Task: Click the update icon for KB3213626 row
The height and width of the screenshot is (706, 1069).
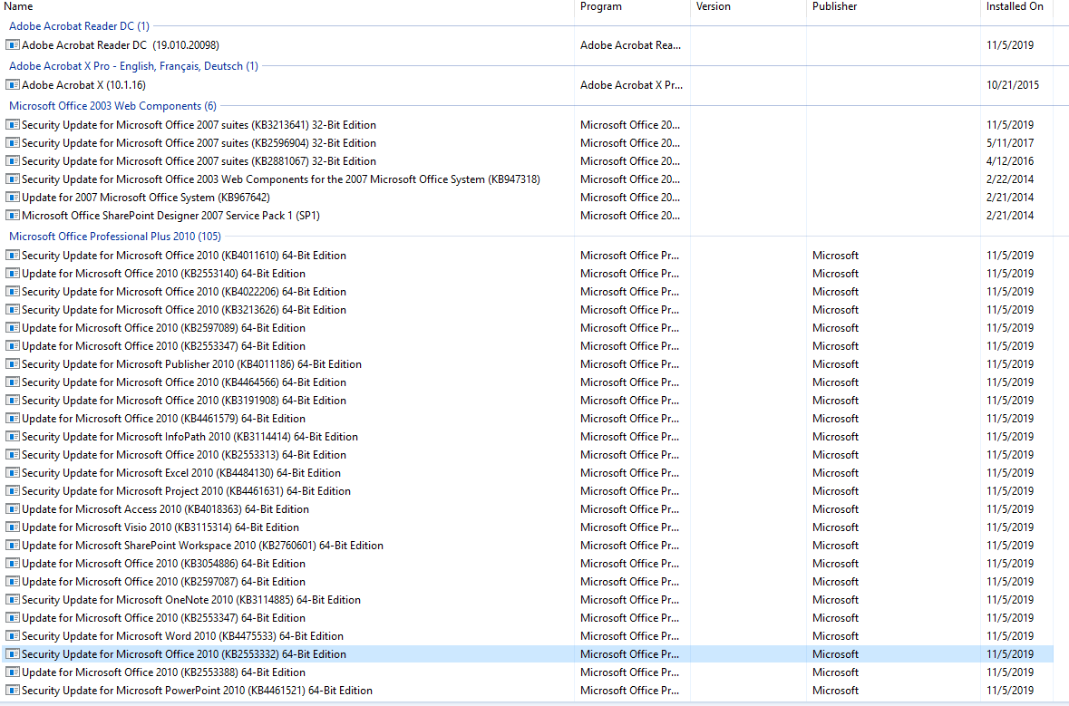Action: [13, 309]
